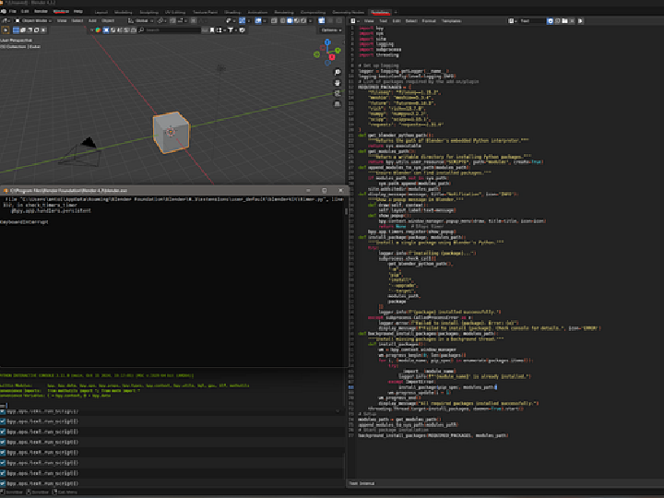This screenshot has height=498, width=664.
Task: Open the Templates menu in text editor
Action: (x=450, y=20)
